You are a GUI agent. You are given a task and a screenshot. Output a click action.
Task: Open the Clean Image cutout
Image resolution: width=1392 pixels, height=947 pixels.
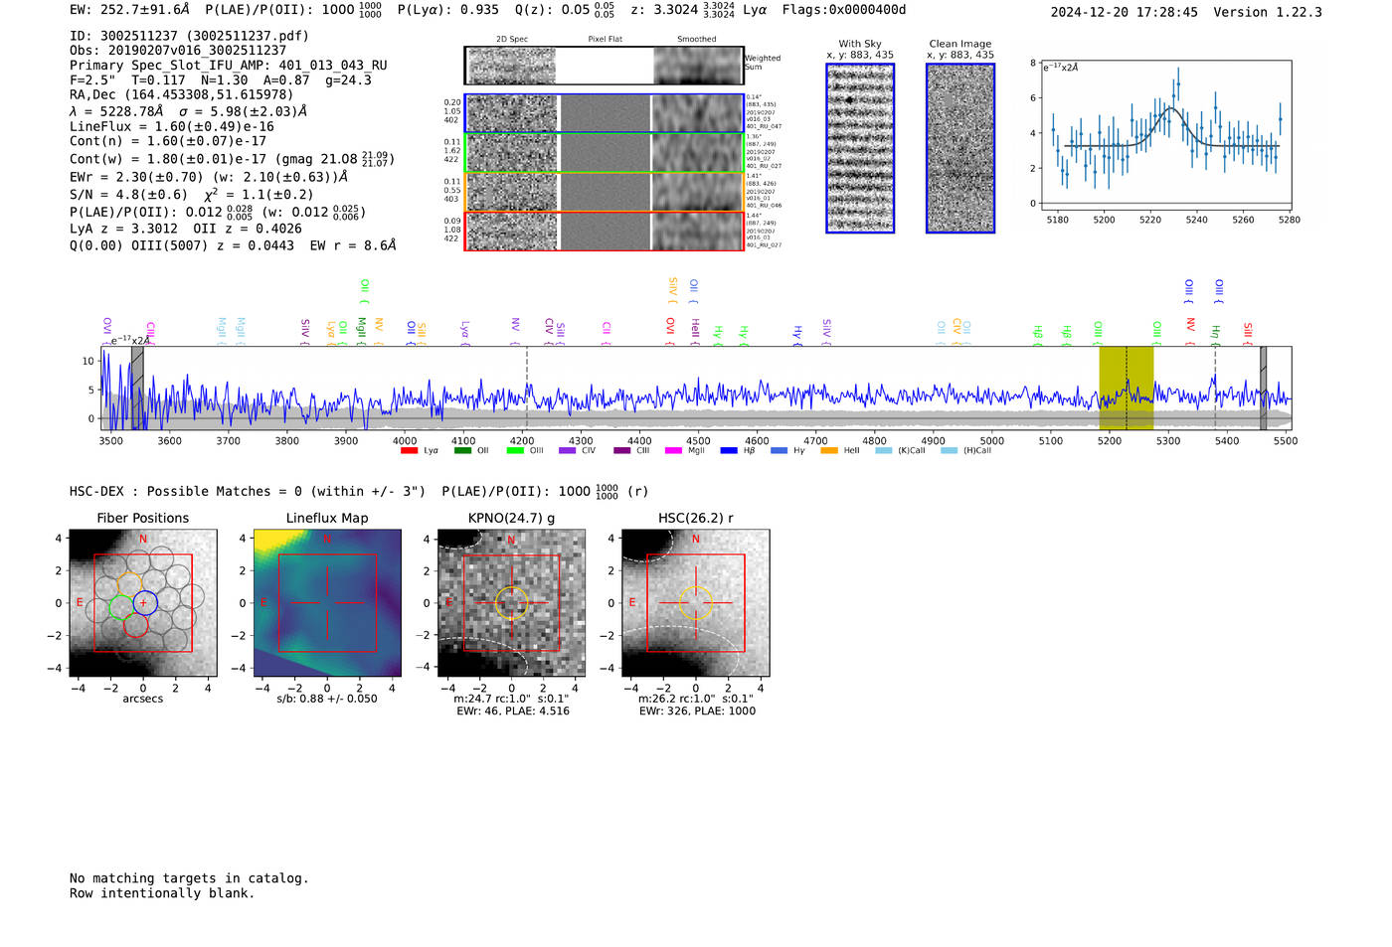point(960,148)
